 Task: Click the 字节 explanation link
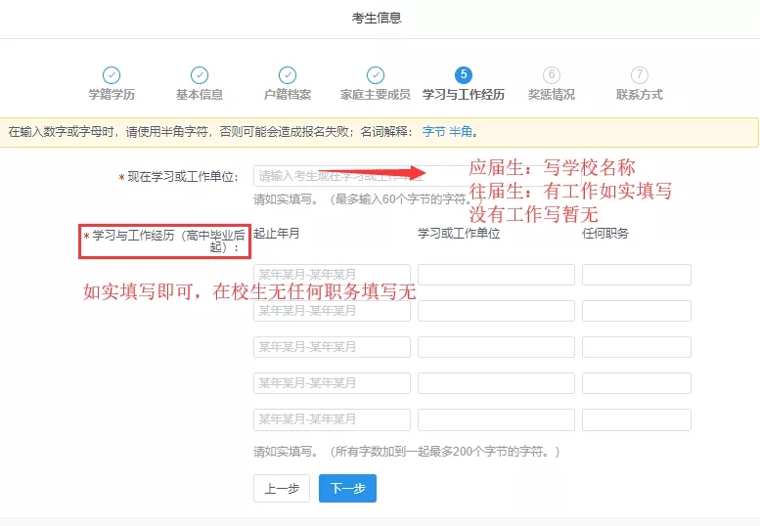click(x=433, y=131)
